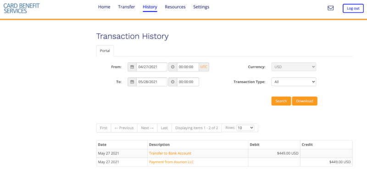Click the Previous page button
Screen dimensions: 367x171
pyautogui.click(x=124, y=128)
